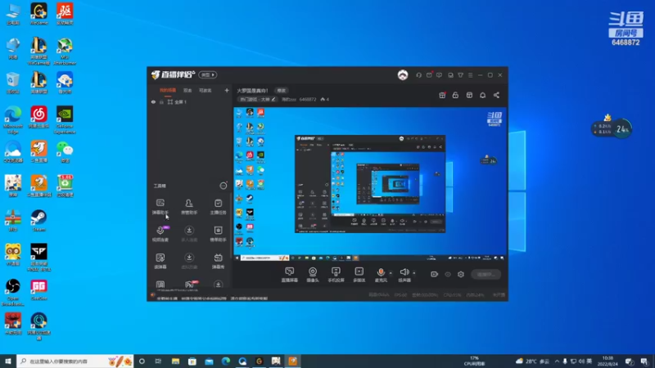Toggle lock on the 全屏1 source
Viewport: 655px width, 368px height.
161,101
